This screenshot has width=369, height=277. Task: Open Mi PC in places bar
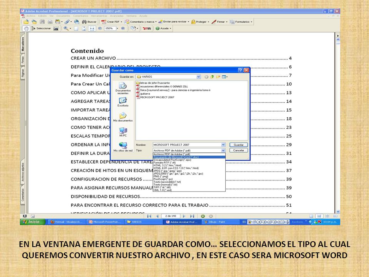[123, 132]
